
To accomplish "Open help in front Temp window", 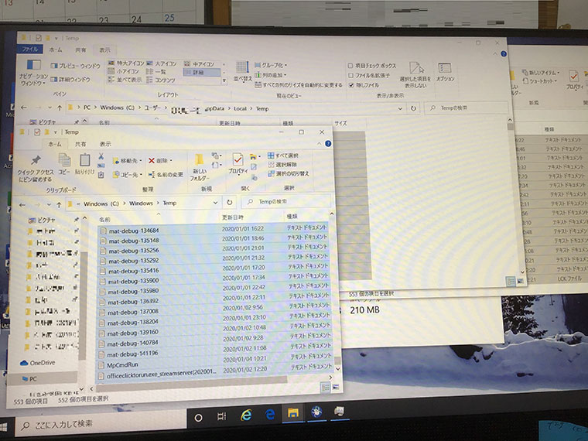I will pos(328,143).
